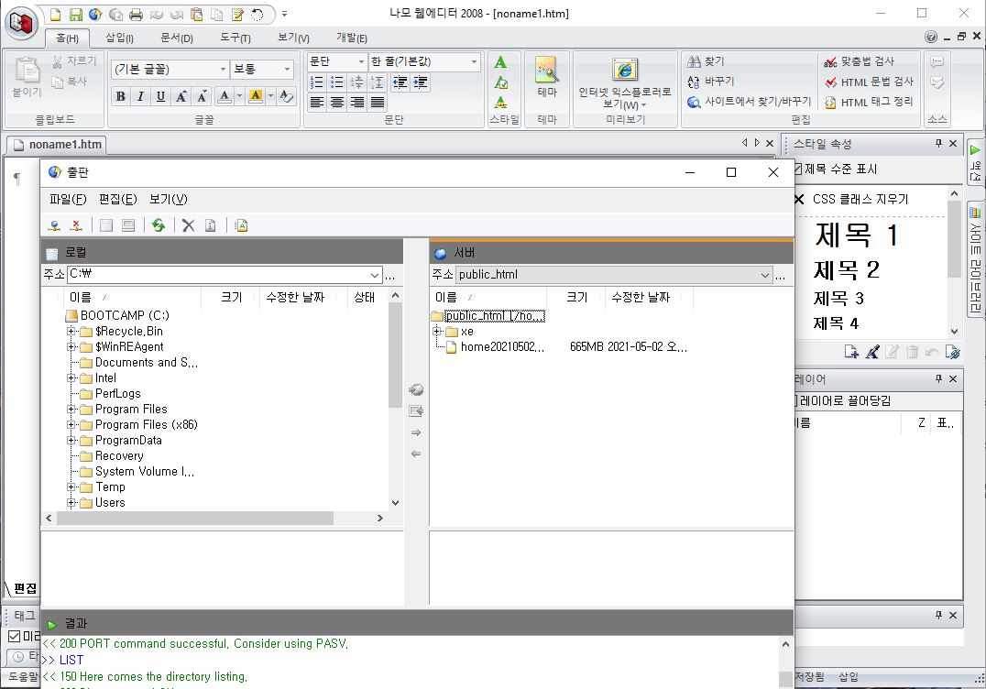This screenshot has width=986, height=689.
Task: Click the 맞춤법 검사 spell check button
Action: (859, 61)
